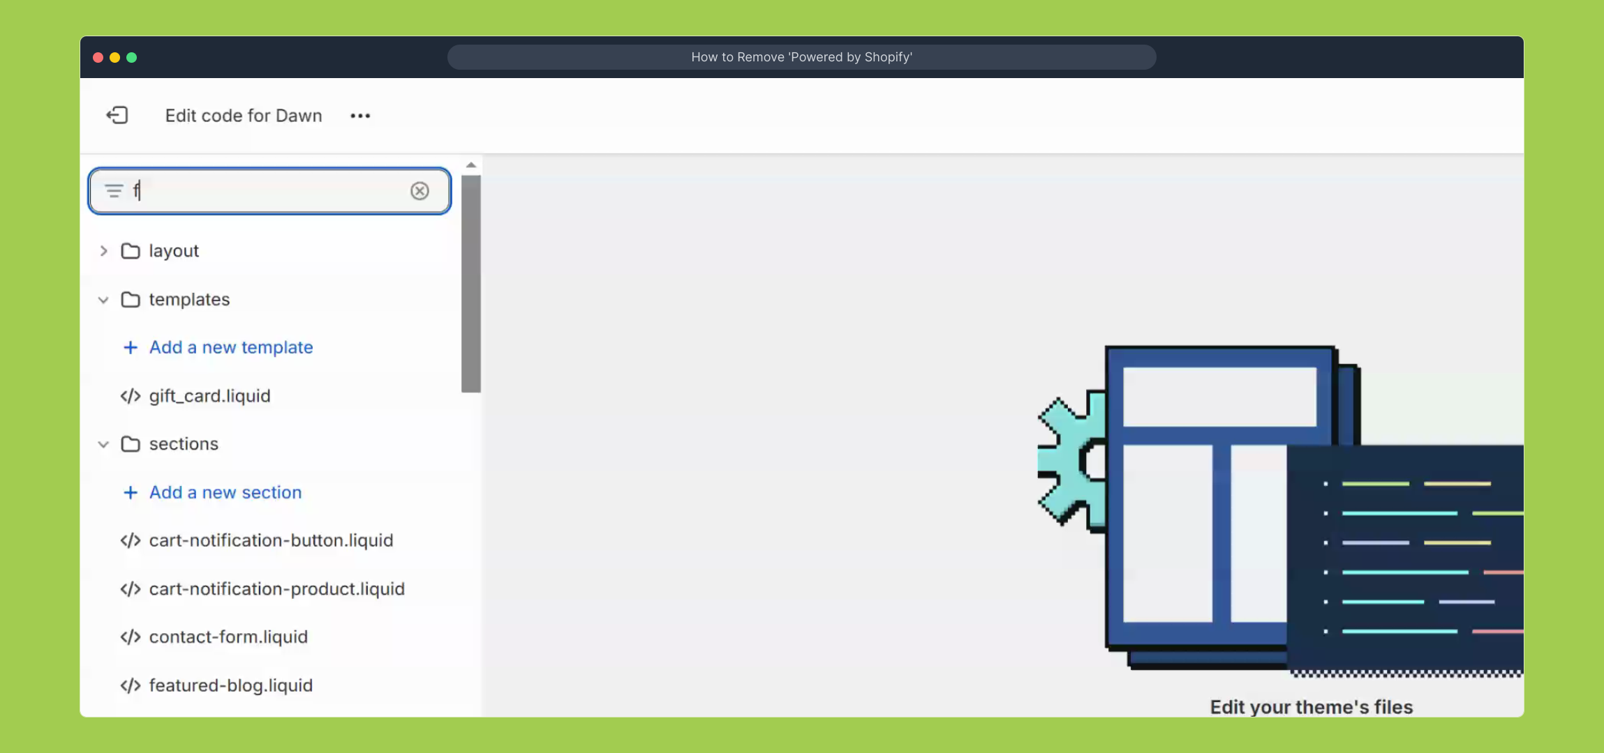
Task: Open contact-form.liquid file
Action: pos(228,637)
